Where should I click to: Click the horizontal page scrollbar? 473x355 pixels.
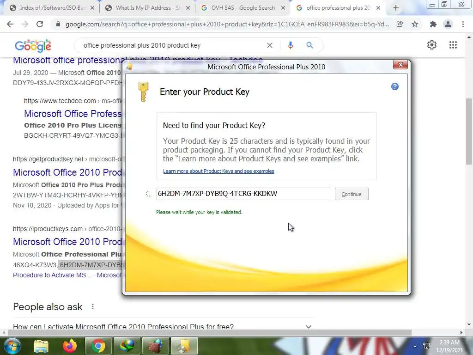point(210,332)
